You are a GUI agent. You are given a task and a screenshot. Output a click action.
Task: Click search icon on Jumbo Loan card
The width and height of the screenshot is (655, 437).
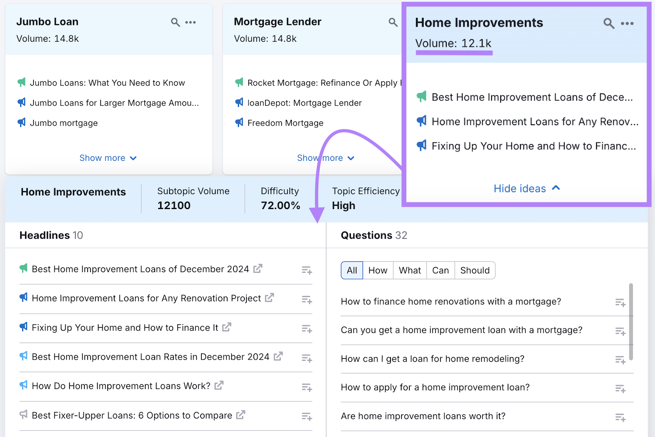click(175, 22)
